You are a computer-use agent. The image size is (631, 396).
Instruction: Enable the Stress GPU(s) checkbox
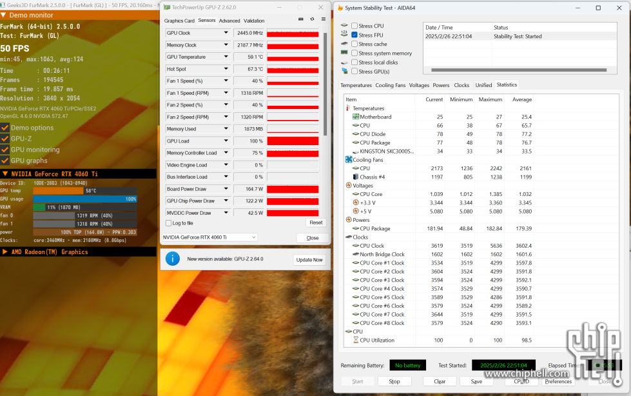click(354, 72)
